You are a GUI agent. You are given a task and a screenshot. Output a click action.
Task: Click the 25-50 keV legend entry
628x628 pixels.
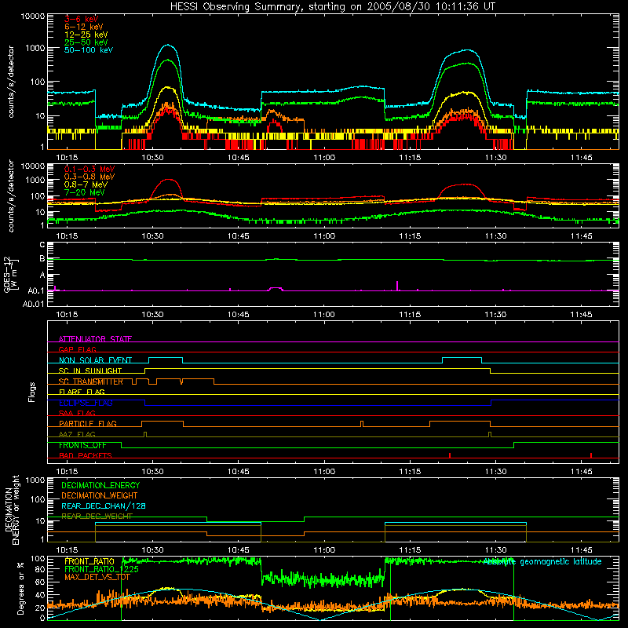(86, 42)
